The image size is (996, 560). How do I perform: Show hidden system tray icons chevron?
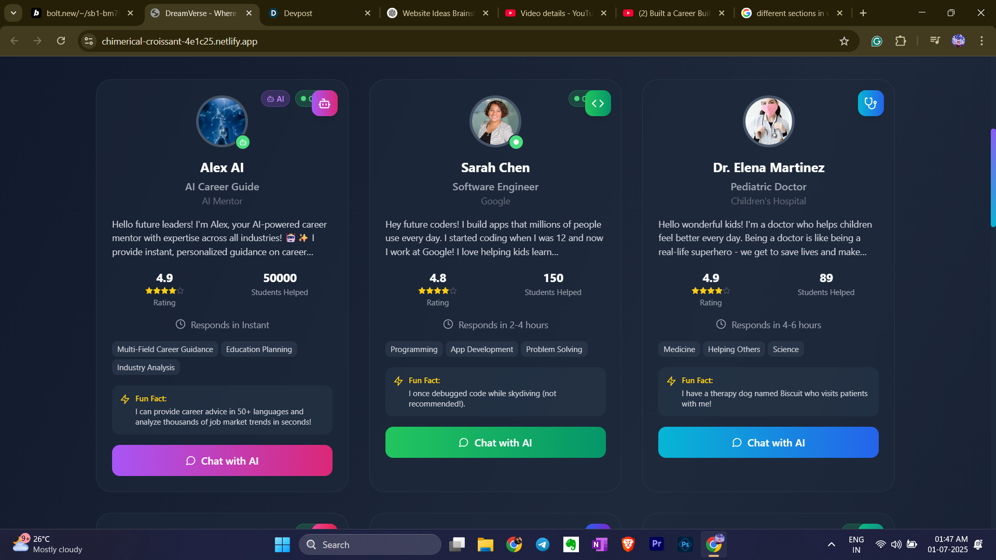[x=831, y=544]
